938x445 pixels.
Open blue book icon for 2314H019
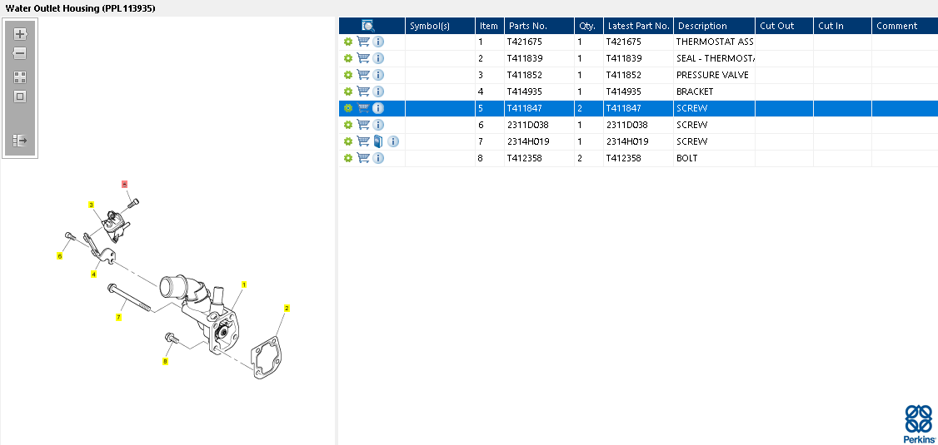click(x=377, y=141)
